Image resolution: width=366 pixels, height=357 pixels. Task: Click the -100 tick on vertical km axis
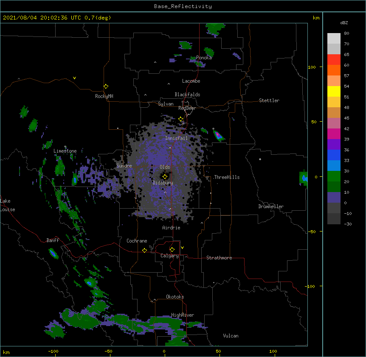click(310, 286)
